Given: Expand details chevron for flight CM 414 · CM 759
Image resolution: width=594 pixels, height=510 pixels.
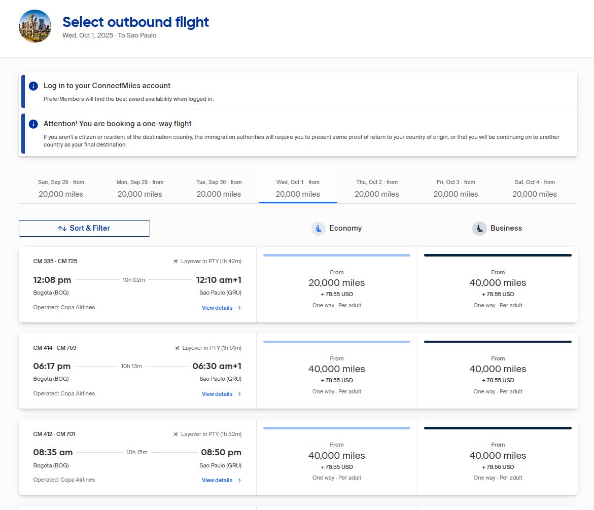Looking at the screenshot, I should tap(239, 394).
